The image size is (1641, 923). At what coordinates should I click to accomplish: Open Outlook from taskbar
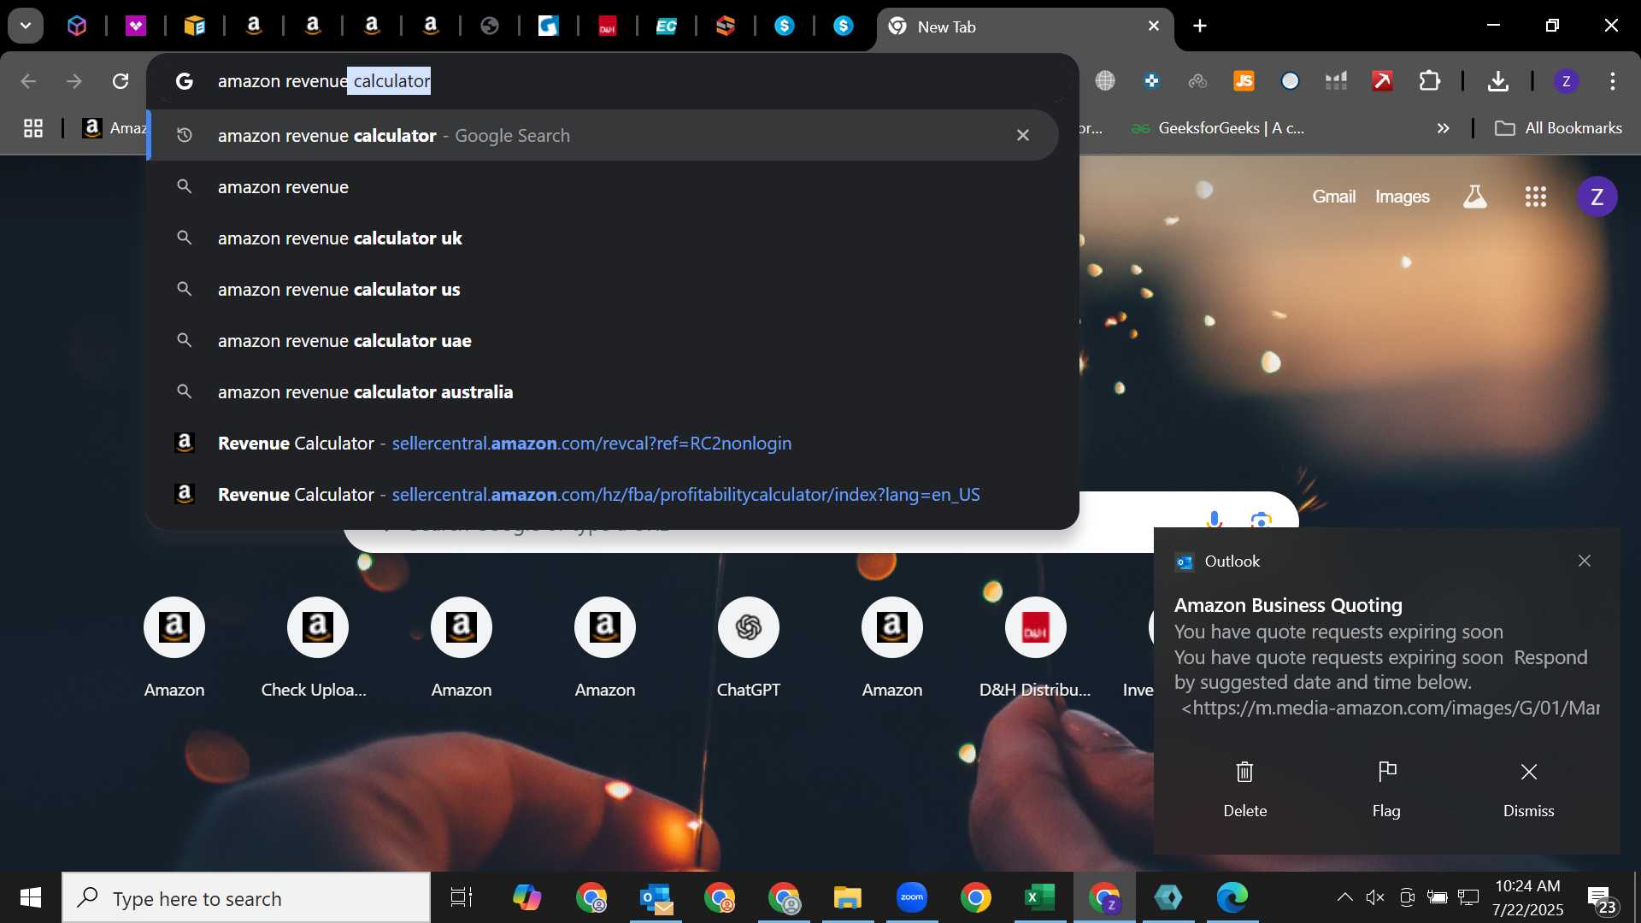point(656,897)
